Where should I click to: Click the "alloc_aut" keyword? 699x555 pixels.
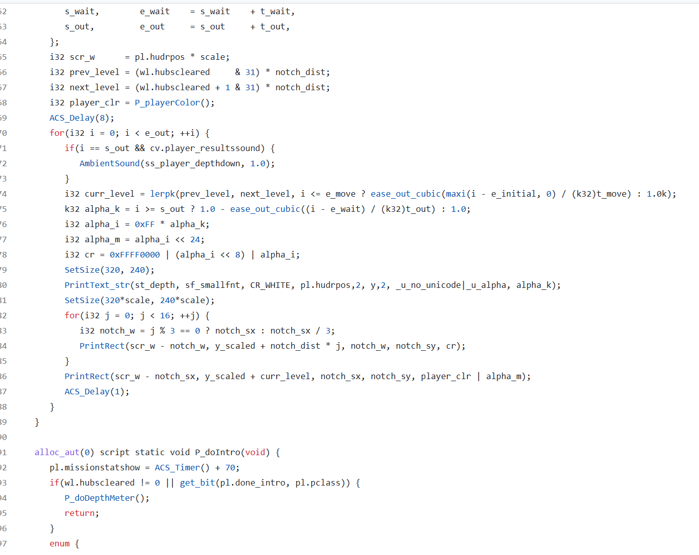(57, 452)
